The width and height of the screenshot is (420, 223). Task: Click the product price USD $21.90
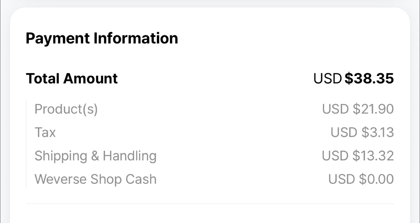[x=358, y=109]
